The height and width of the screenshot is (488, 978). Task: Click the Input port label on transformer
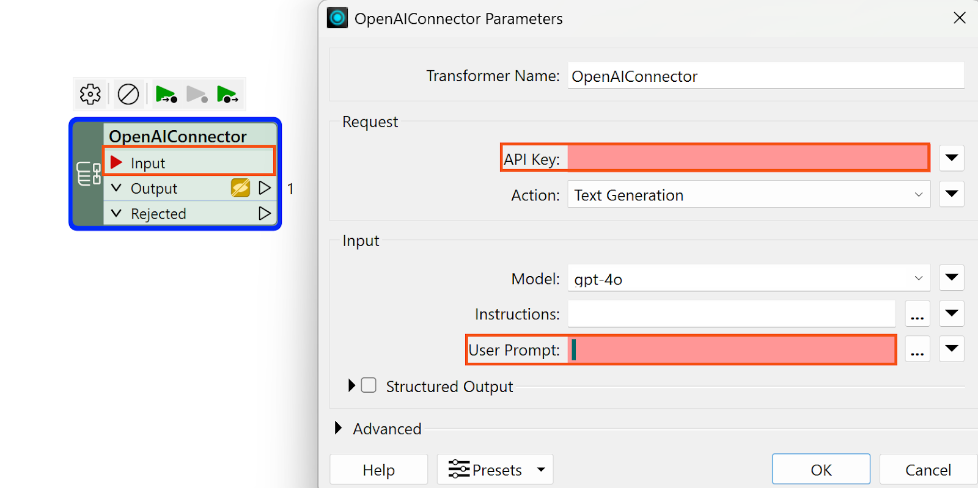pyautogui.click(x=148, y=163)
